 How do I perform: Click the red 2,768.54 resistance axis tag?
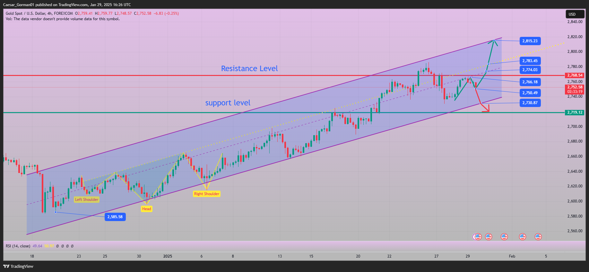point(575,75)
